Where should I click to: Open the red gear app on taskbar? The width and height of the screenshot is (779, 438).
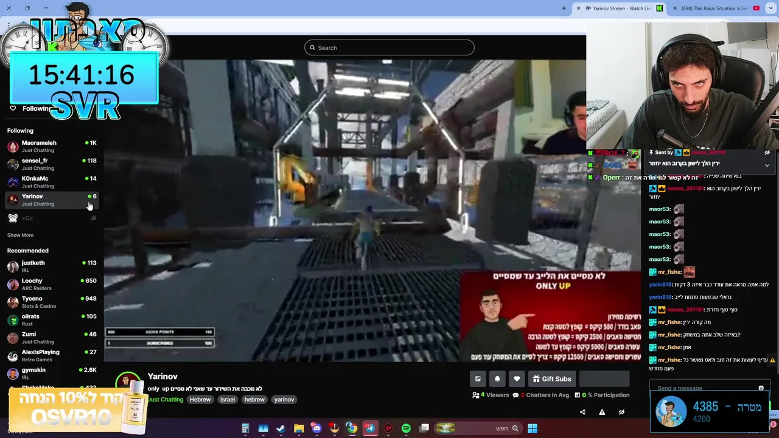click(x=388, y=428)
